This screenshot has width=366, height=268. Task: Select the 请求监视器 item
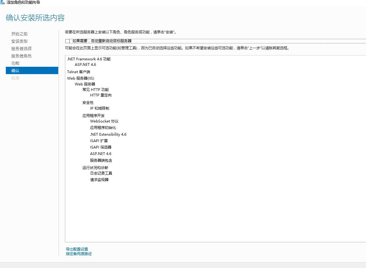pyautogui.click(x=99, y=179)
